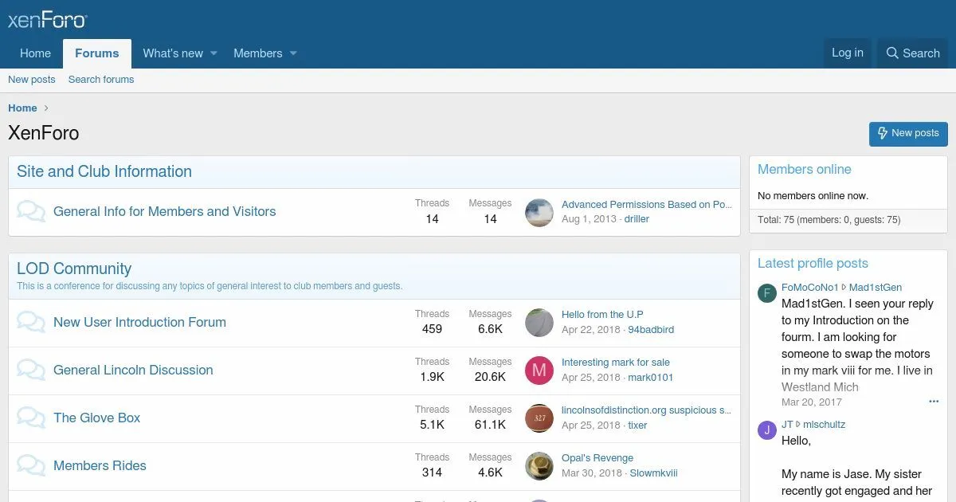Open the lincolnsofdistinction.org suspicious thread

tap(647, 410)
